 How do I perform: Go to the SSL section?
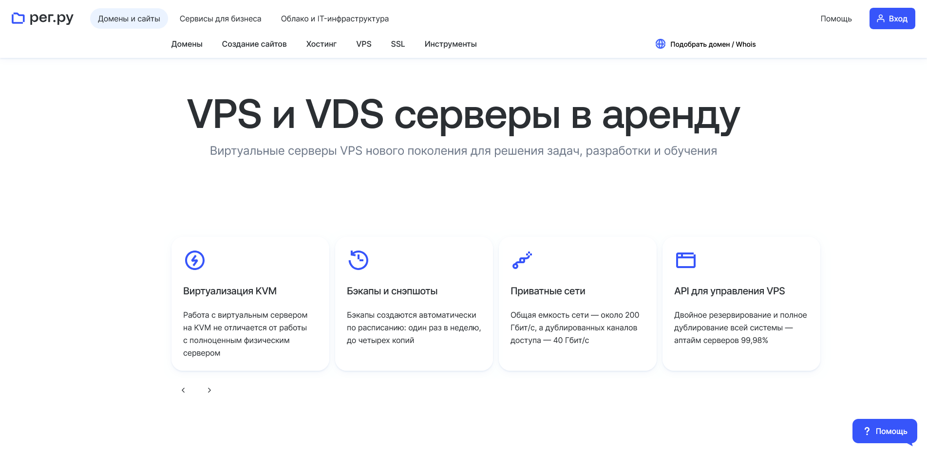tap(397, 44)
